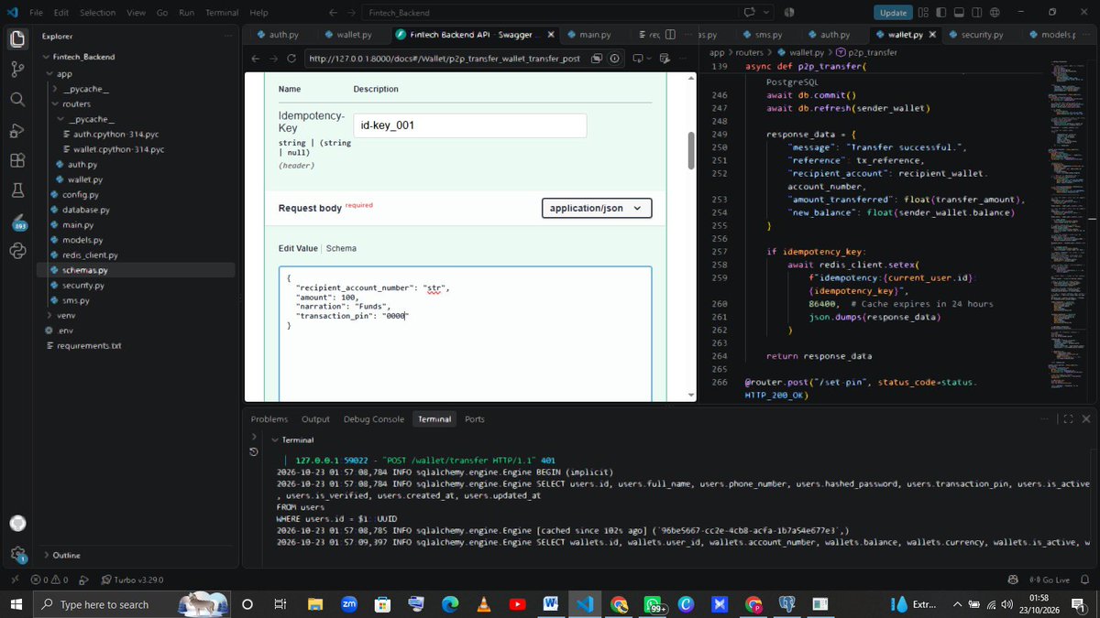This screenshot has width=1100, height=618.
Task: Expand the Outline section
Action: (46, 555)
